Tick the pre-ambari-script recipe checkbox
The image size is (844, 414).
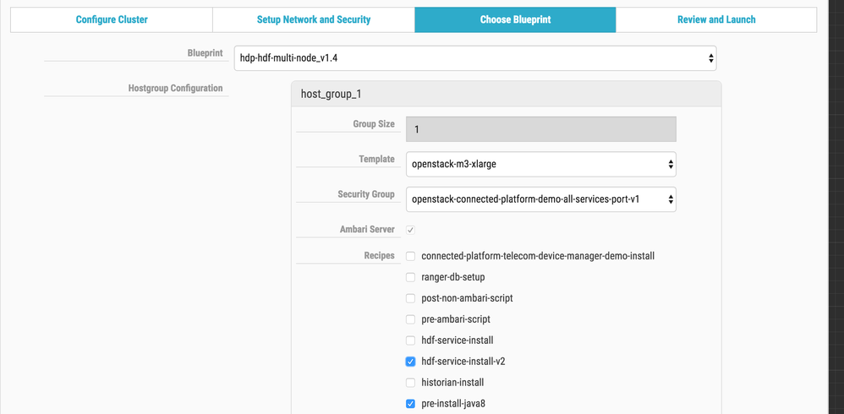[x=411, y=319]
